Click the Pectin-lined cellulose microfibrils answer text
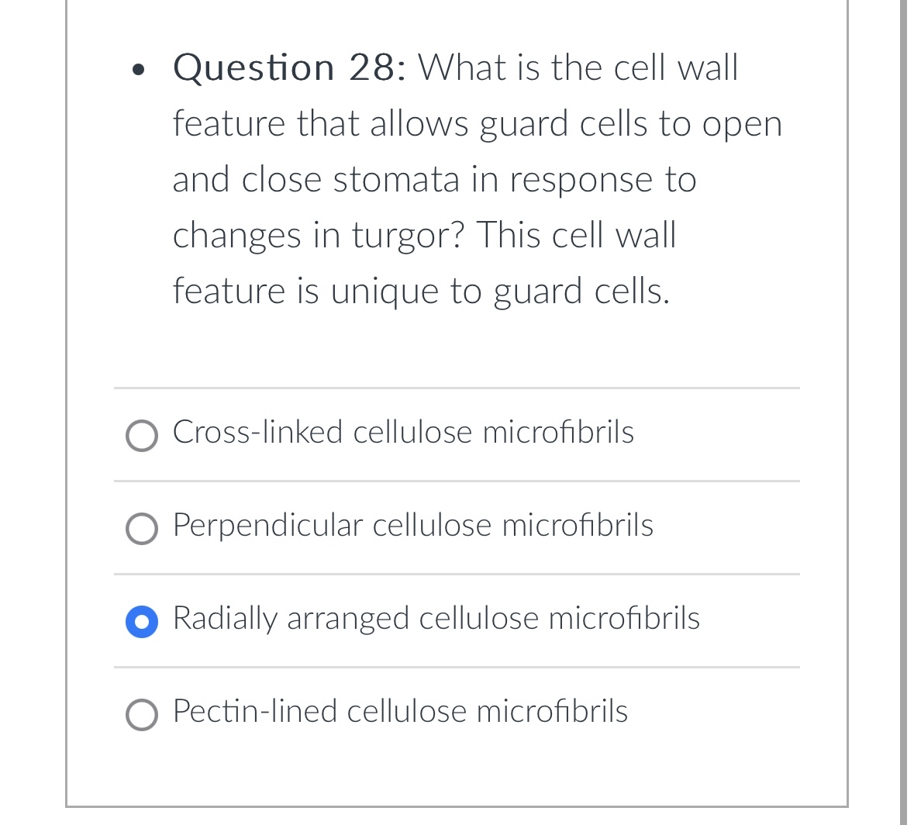This screenshot has width=914, height=825. (x=399, y=711)
